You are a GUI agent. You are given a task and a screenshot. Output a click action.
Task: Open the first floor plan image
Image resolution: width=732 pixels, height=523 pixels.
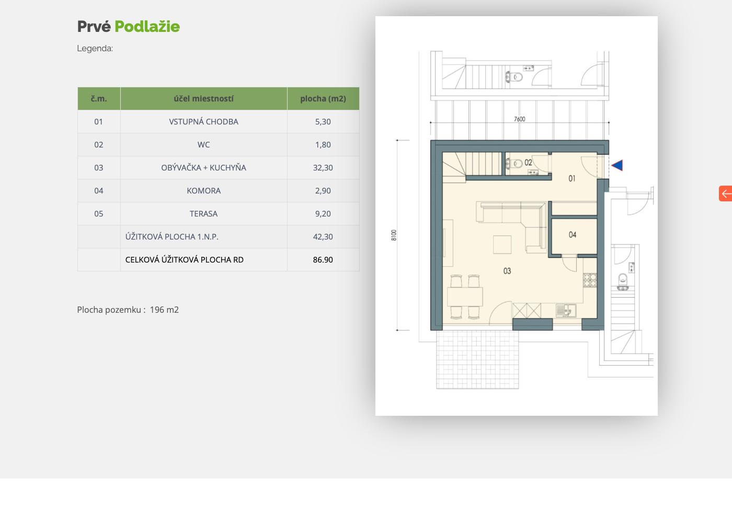517,216
